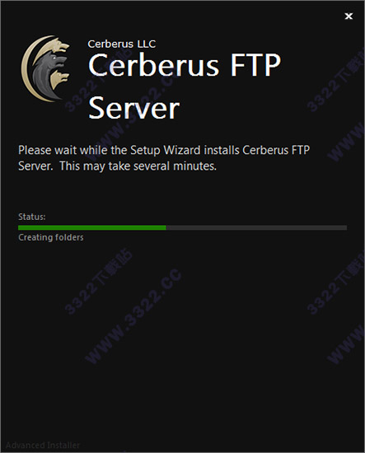Click the large Cerberus FTP title text
The width and height of the screenshot is (365, 453).
point(185,65)
